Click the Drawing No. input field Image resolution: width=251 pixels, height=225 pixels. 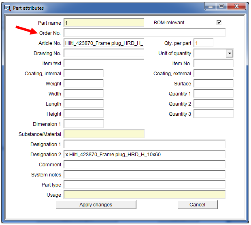(104, 53)
